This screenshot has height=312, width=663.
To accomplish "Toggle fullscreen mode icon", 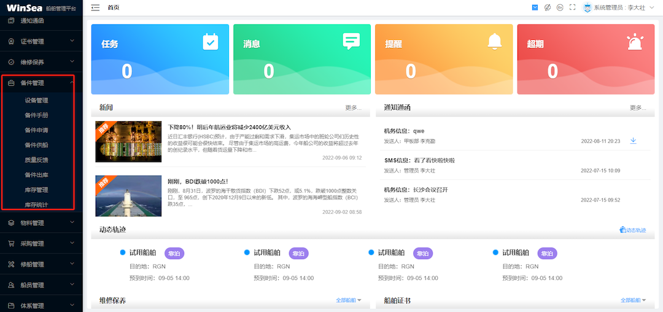I will 573,7.
